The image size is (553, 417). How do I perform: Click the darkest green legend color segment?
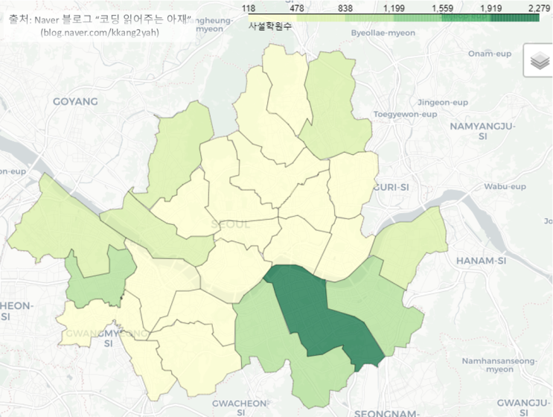(515, 18)
